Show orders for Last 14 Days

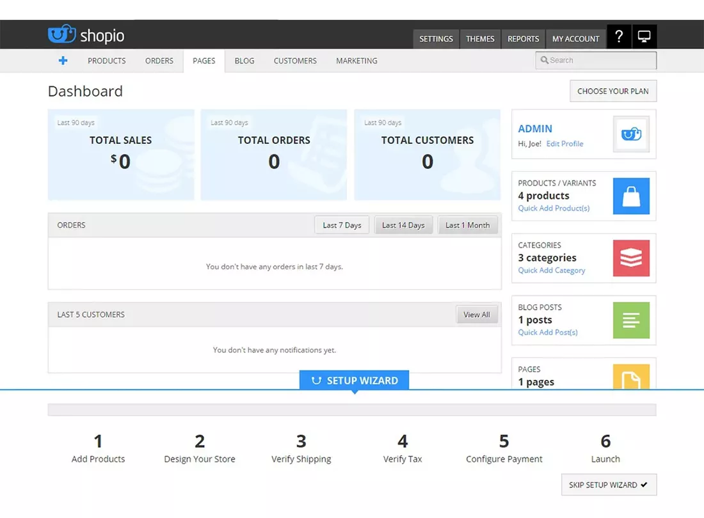coord(403,225)
